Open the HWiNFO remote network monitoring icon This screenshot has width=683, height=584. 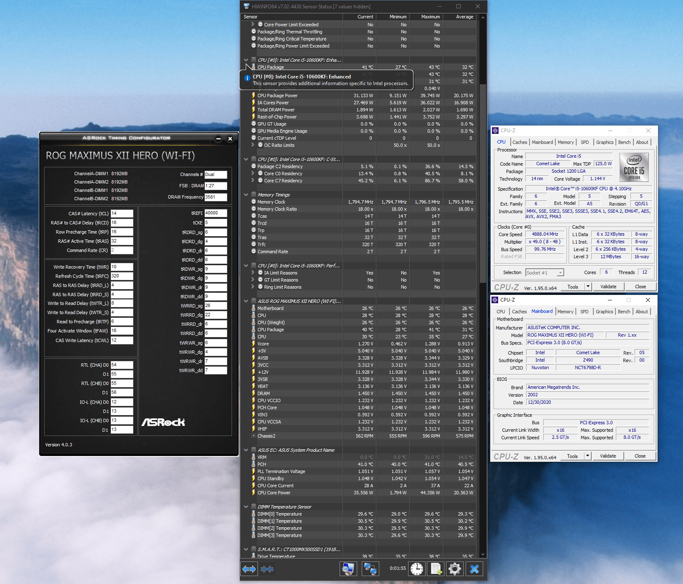point(370,569)
